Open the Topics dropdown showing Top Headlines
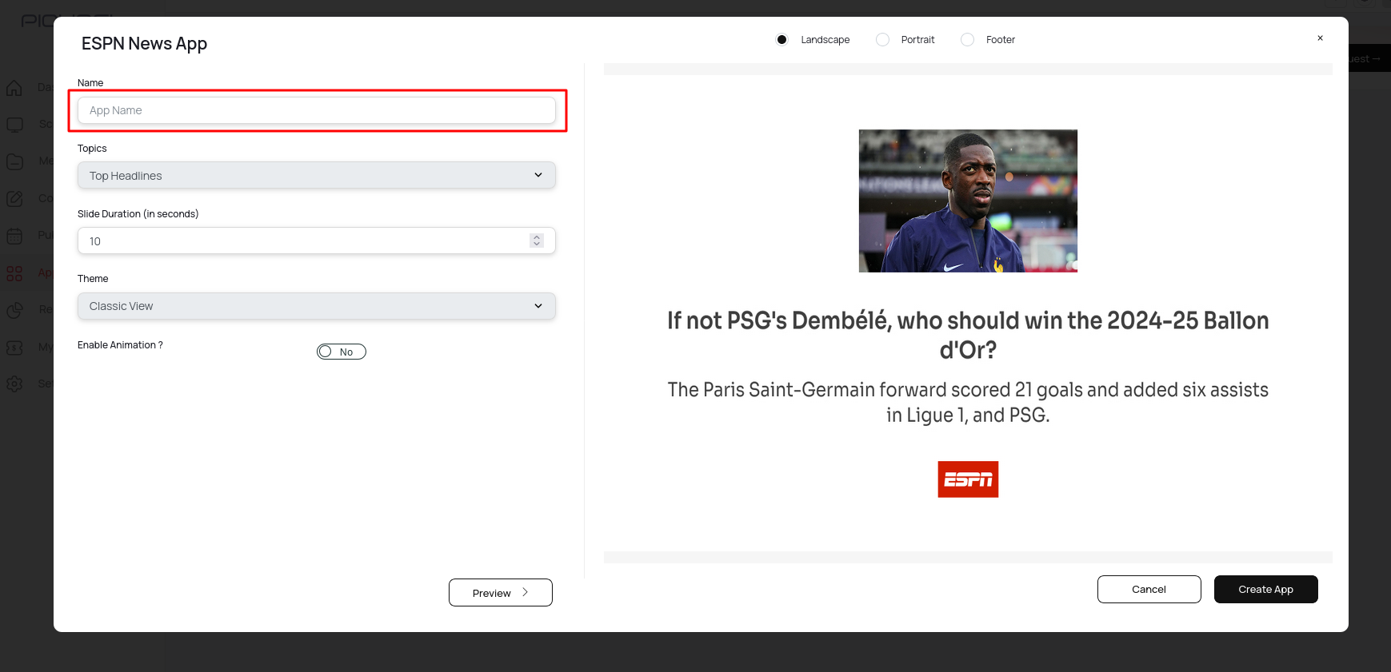This screenshot has width=1391, height=672. [317, 176]
